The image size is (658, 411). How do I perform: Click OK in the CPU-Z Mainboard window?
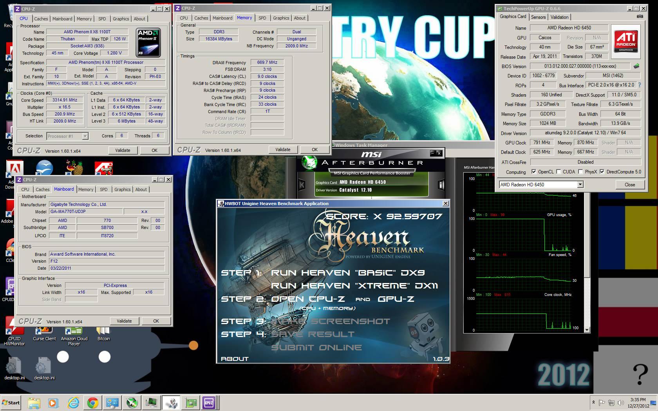(156, 321)
